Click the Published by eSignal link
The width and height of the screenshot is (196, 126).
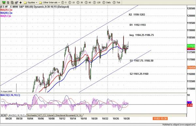[179, 125]
